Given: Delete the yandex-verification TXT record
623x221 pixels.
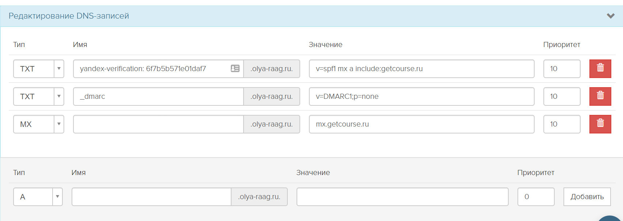Looking at the screenshot, I should coord(600,69).
